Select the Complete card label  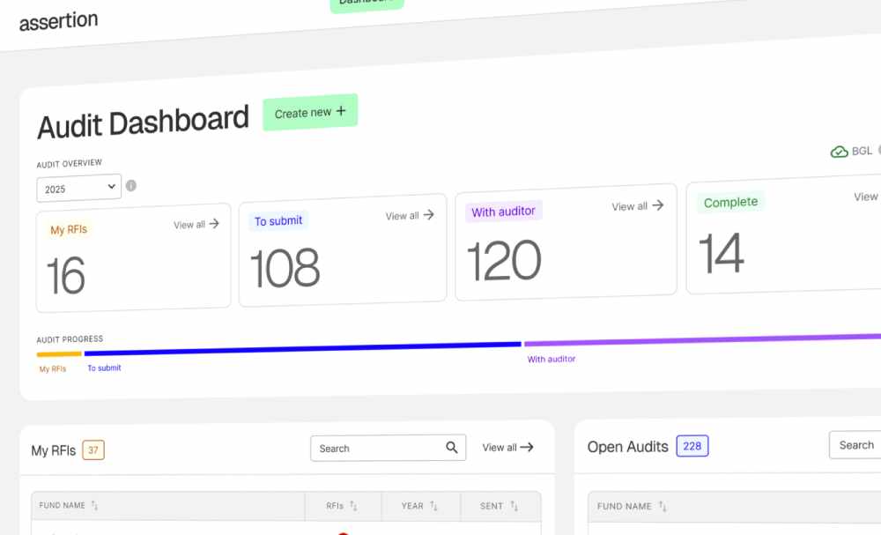point(730,203)
